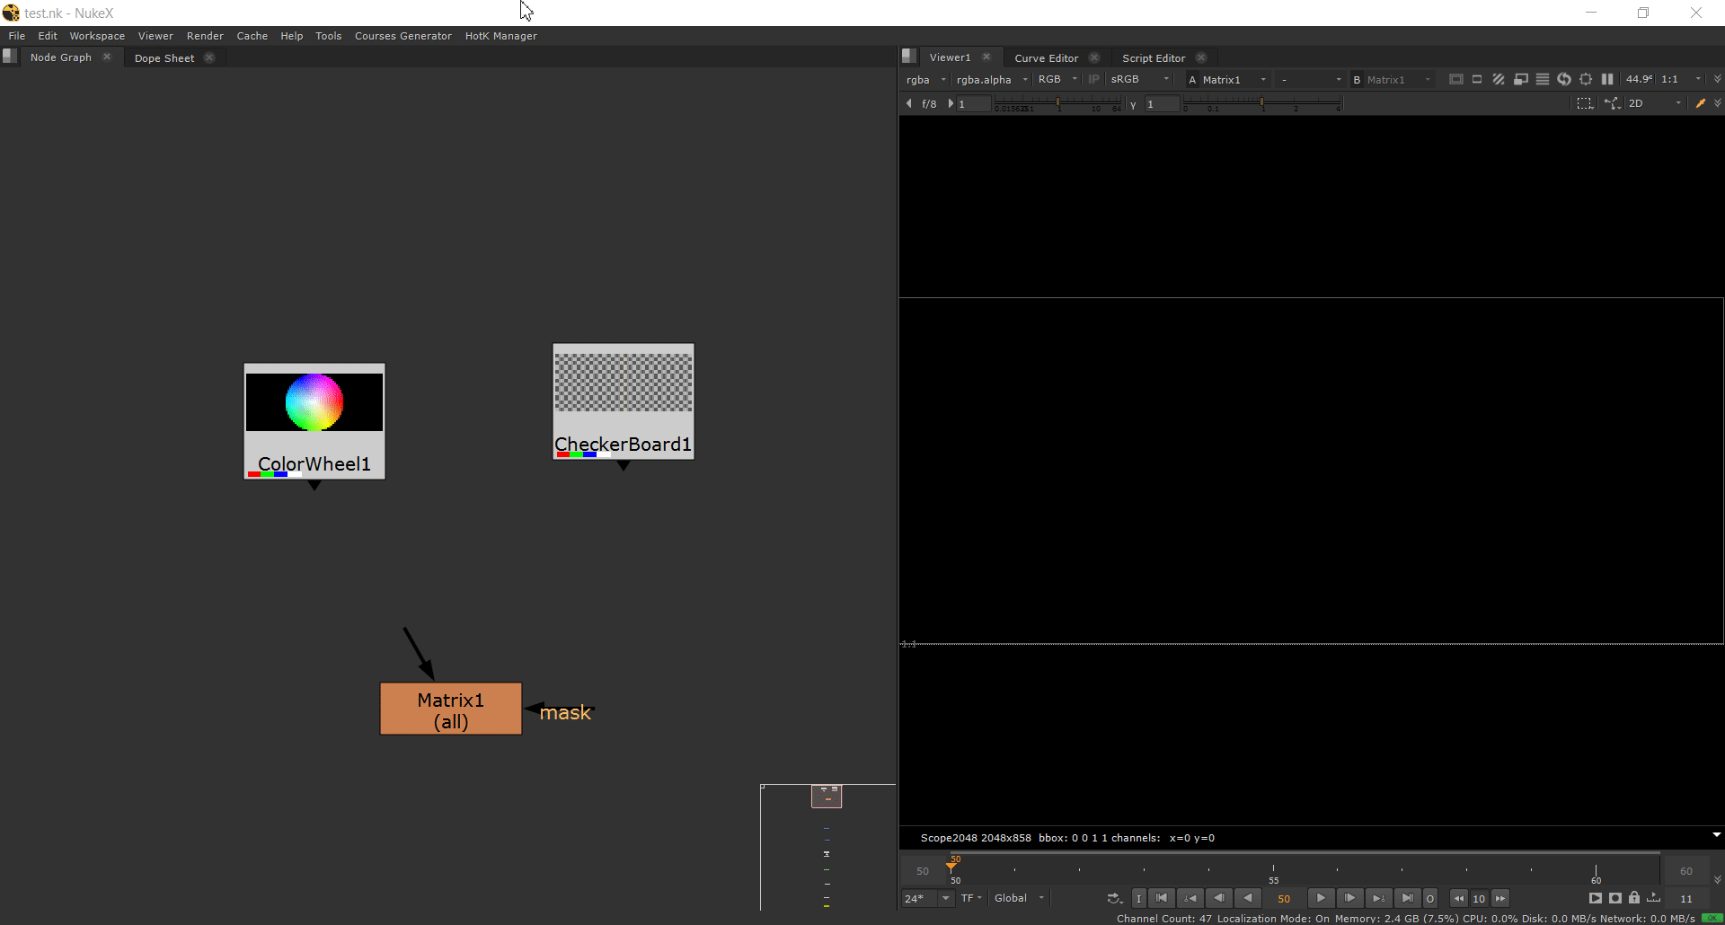Switch to the Curve Editor tab
The height and width of the screenshot is (925, 1725).
click(x=1045, y=57)
